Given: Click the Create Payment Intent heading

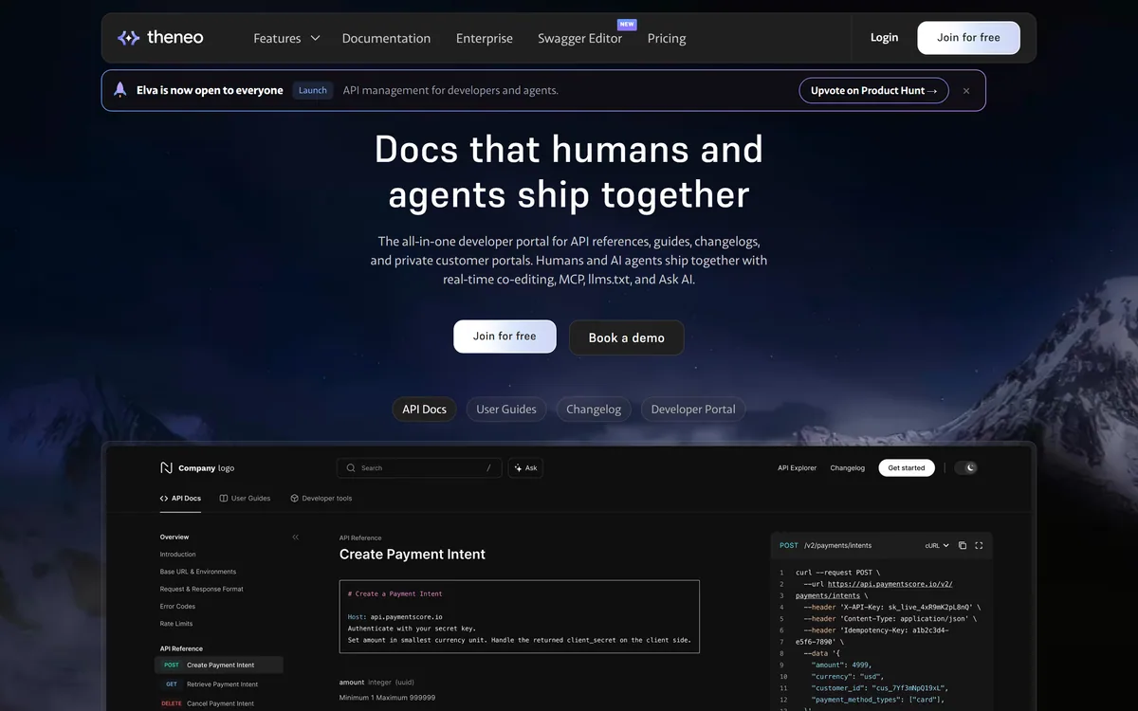Looking at the screenshot, I should [413, 555].
